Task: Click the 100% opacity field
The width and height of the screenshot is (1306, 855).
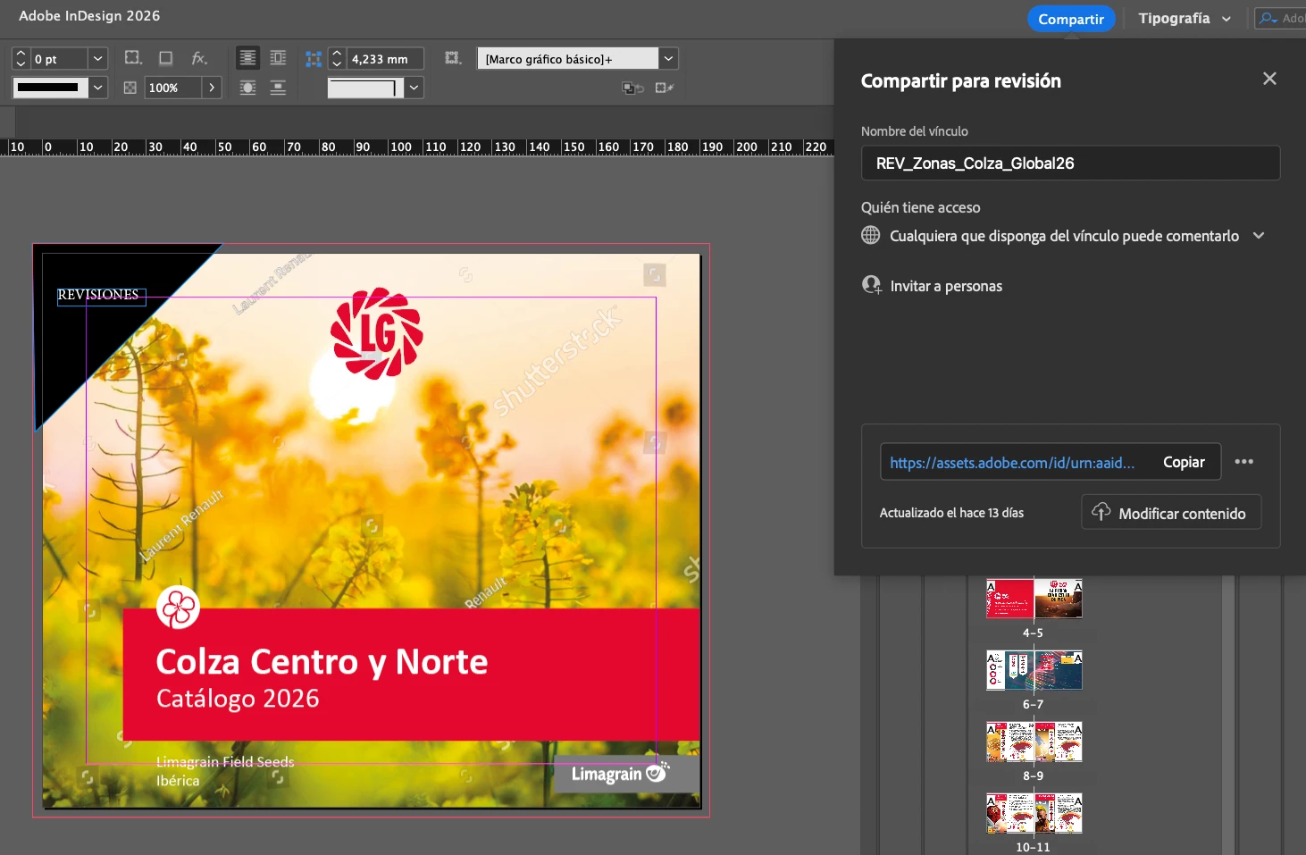Action: (x=173, y=88)
